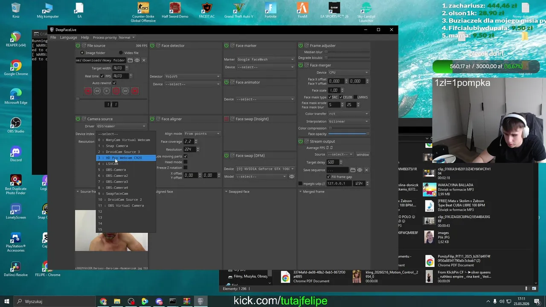Screen dimensions: 546x307
Task: Enable the Face swap (Insight) module
Action: pos(226,119)
